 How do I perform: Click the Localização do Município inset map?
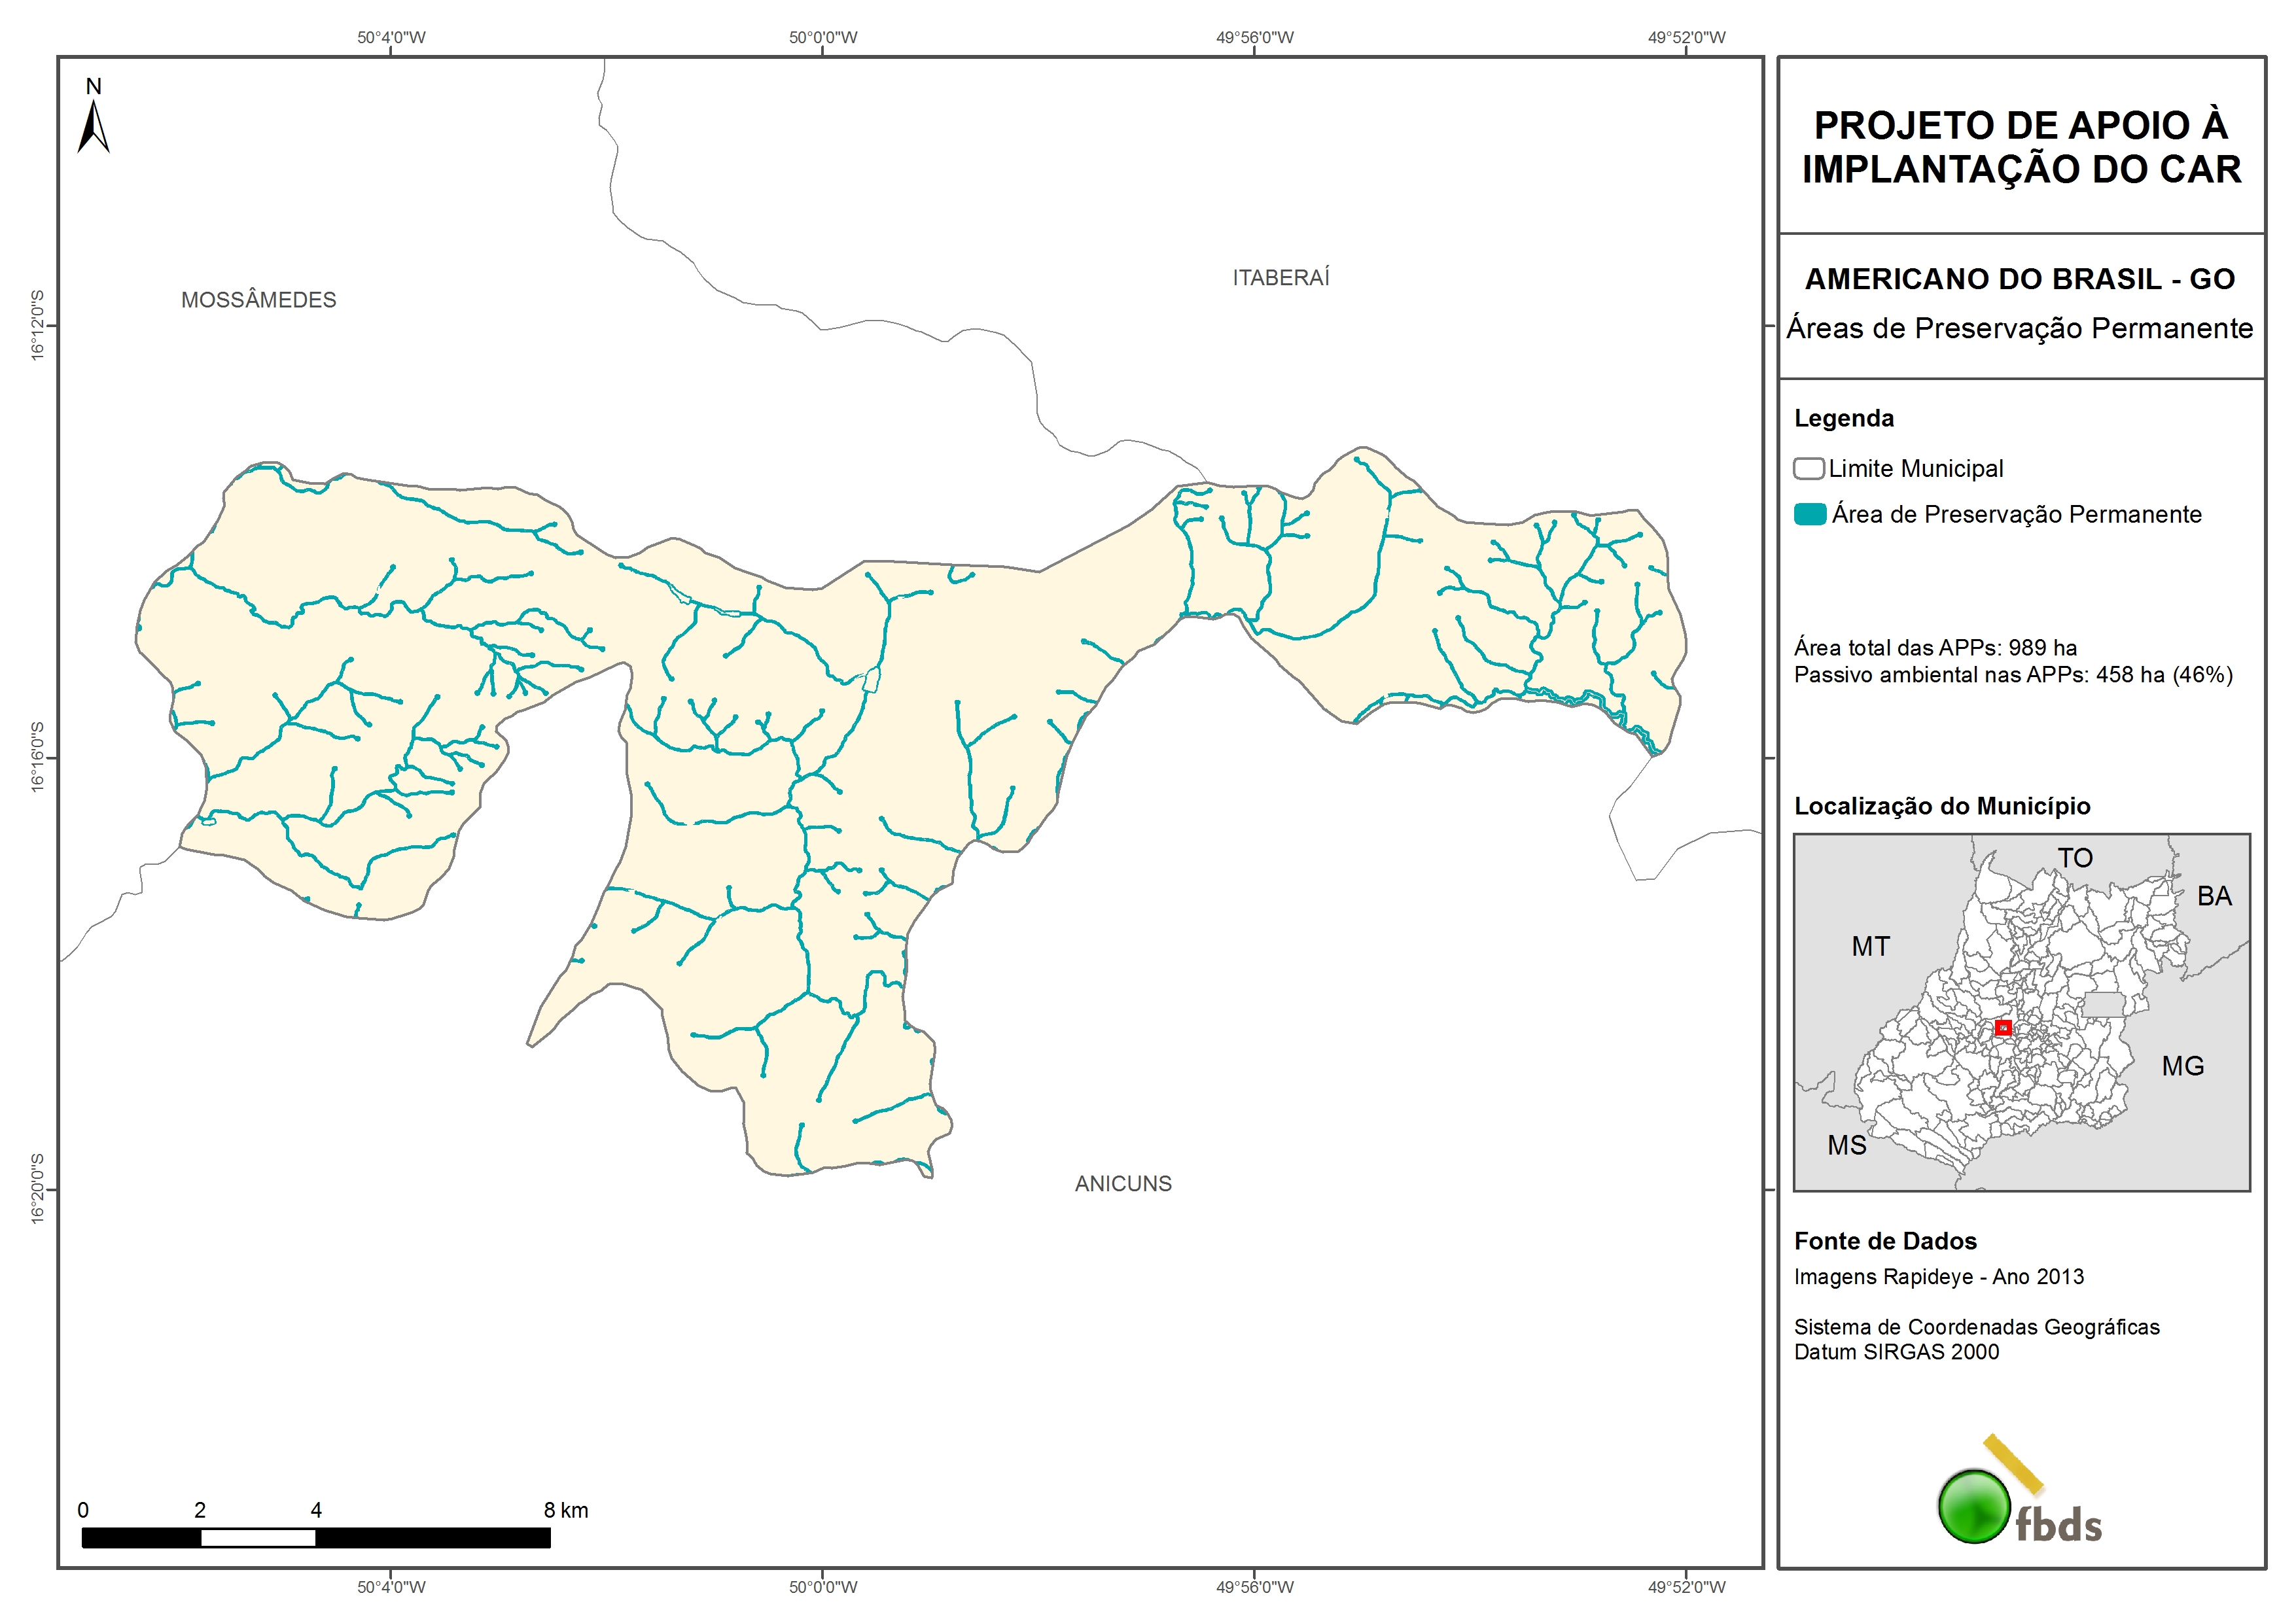point(2021,1012)
